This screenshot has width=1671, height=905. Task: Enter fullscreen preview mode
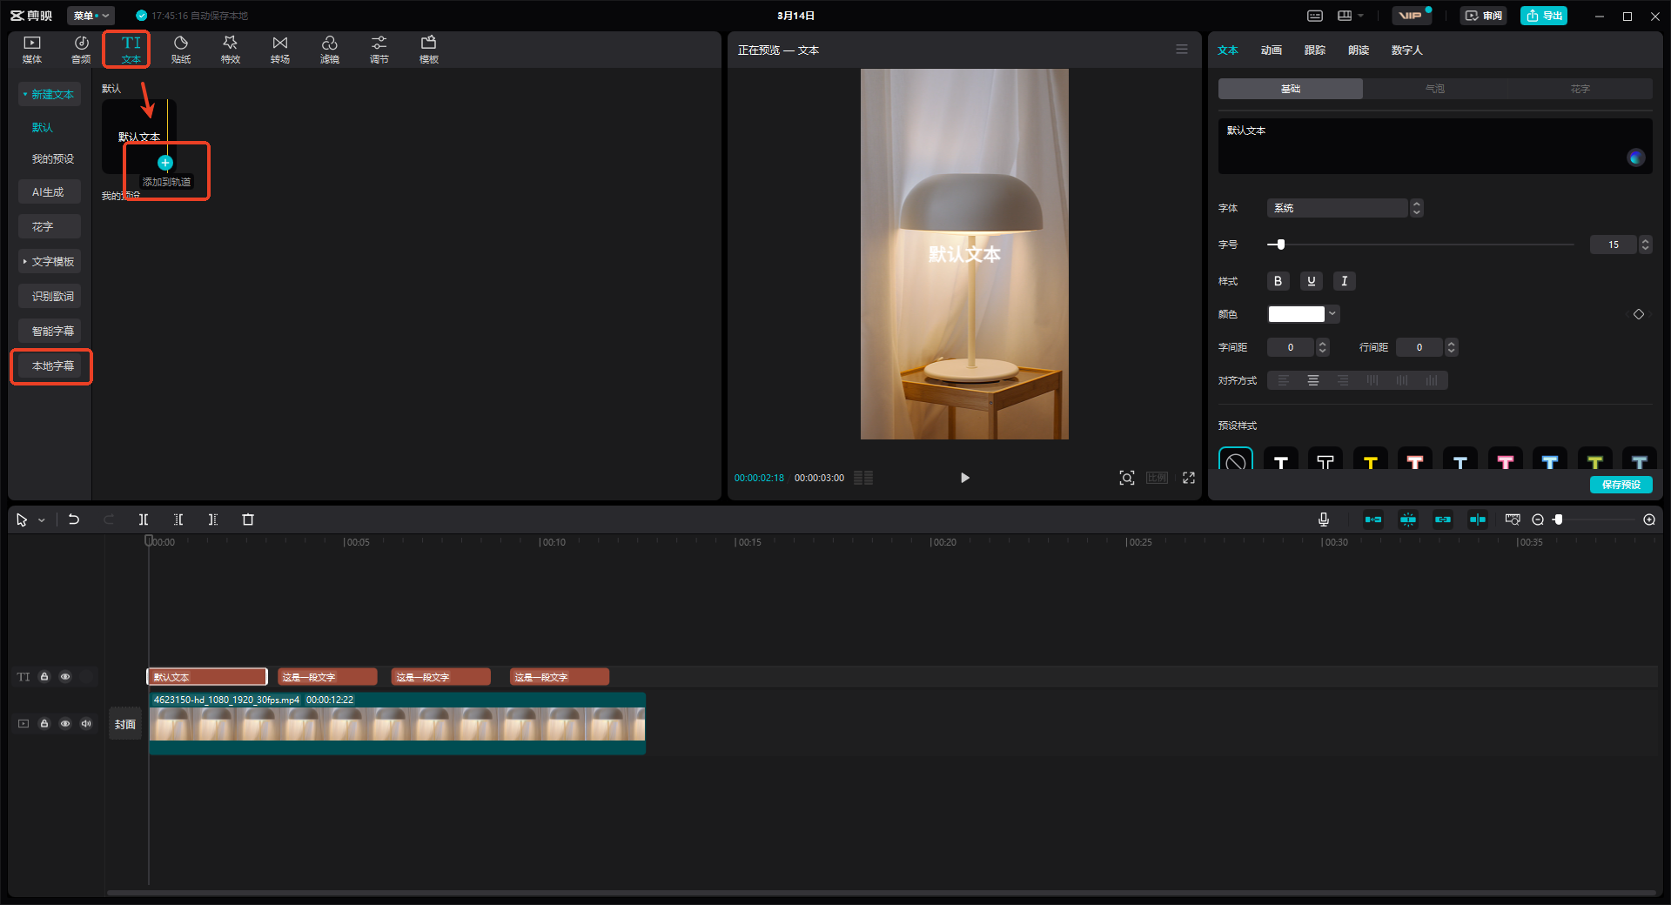pyautogui.click(x=1189, y=478)
